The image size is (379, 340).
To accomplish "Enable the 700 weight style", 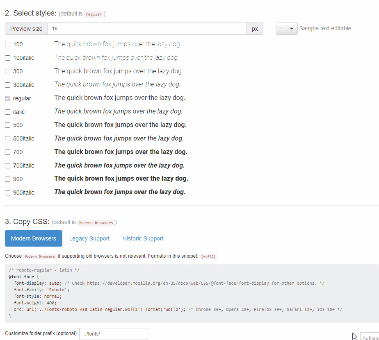I will tap(7, 152).
